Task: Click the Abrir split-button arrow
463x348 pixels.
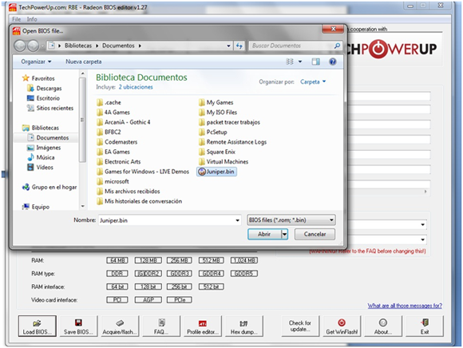Action: pyautogui.click(x=284, y=234)
